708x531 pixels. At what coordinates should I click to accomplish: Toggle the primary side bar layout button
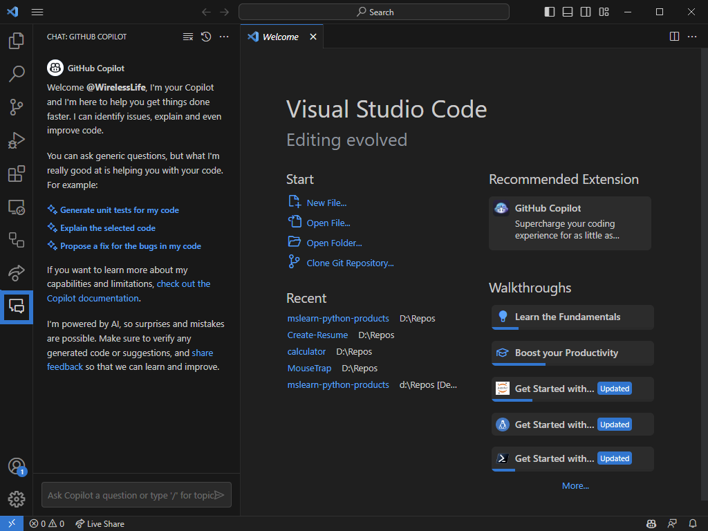(x=550, y=12)
